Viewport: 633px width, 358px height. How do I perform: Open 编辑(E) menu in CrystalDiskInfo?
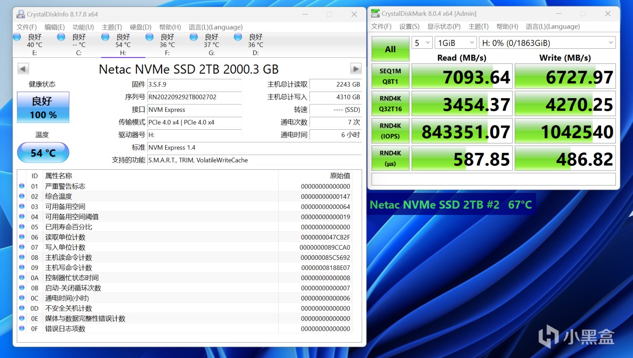click(55, 27)
